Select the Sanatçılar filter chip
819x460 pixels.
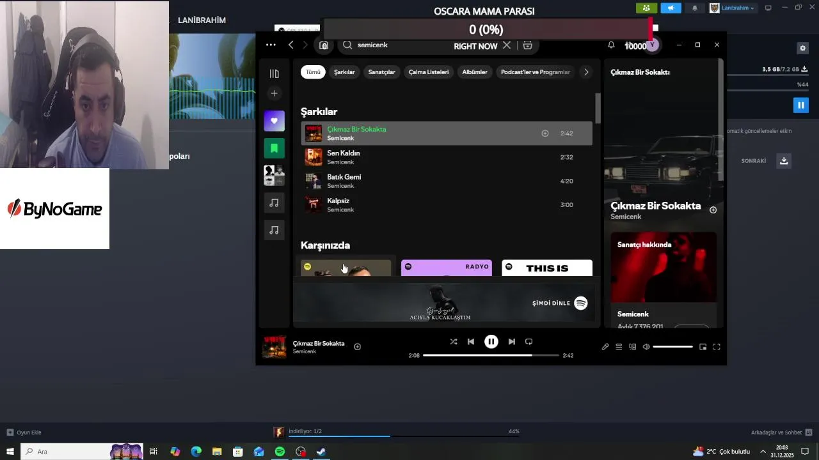point(381,72)
